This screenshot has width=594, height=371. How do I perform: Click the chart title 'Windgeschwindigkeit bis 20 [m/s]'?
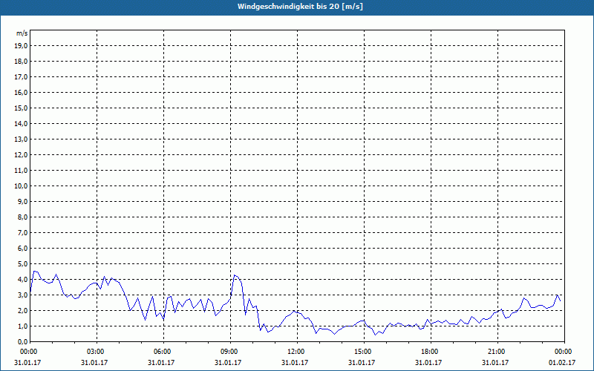tap(300, 7)
